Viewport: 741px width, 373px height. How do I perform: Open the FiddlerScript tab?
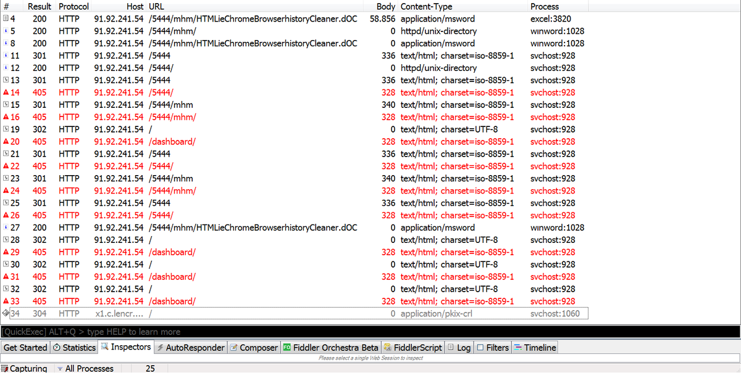(412, 348)
